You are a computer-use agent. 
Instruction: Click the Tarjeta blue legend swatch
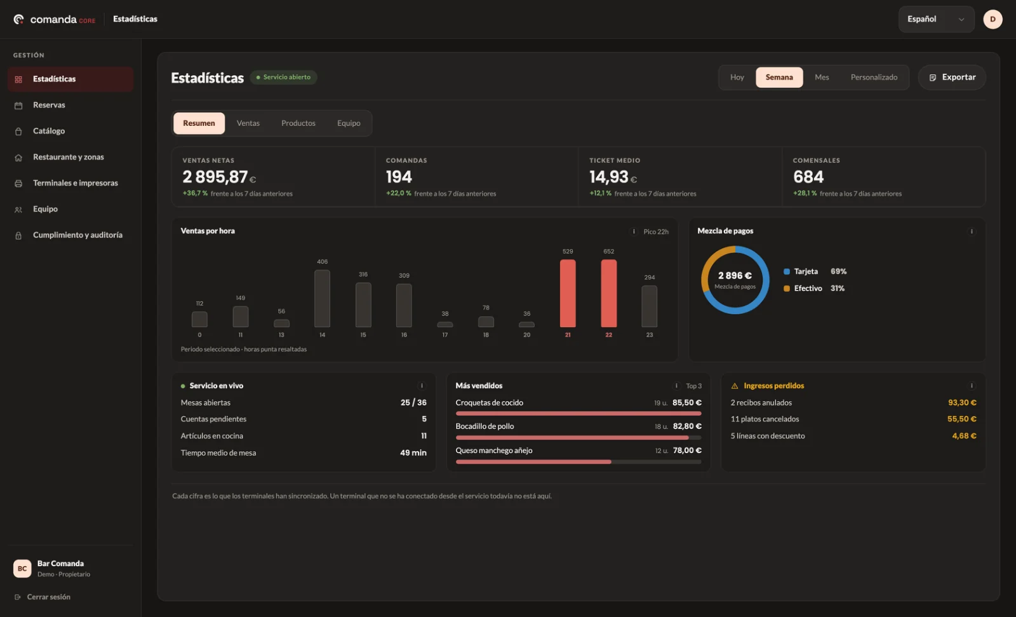787,272
